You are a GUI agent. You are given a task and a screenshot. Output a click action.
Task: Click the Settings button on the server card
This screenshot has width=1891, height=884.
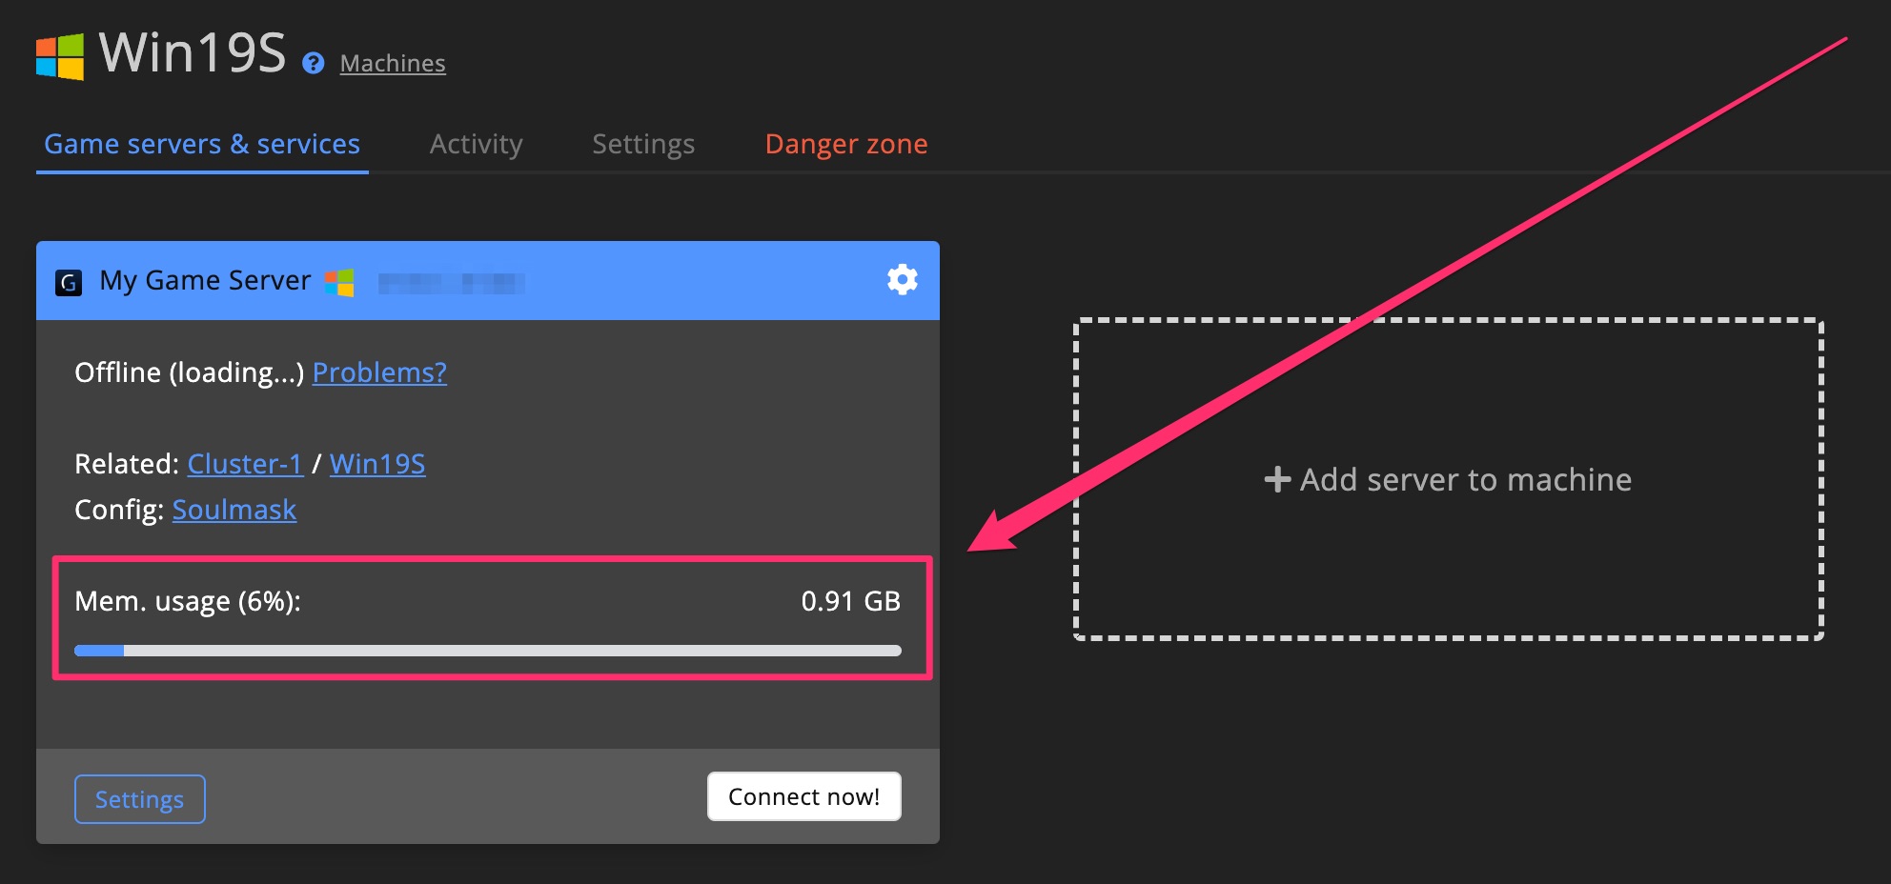pos(139,799)
